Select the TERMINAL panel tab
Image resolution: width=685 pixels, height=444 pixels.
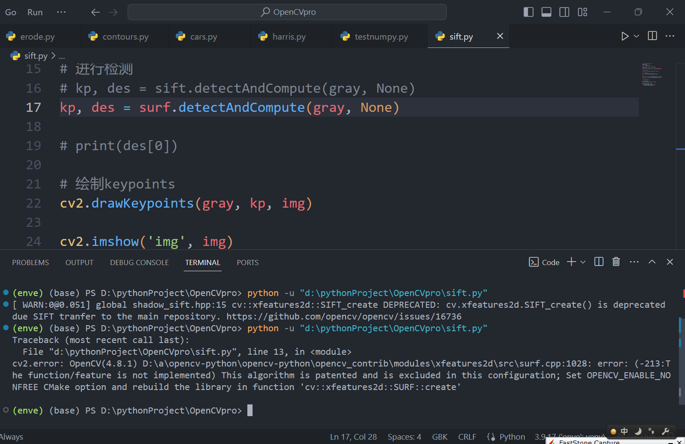(x=202, y=262)
